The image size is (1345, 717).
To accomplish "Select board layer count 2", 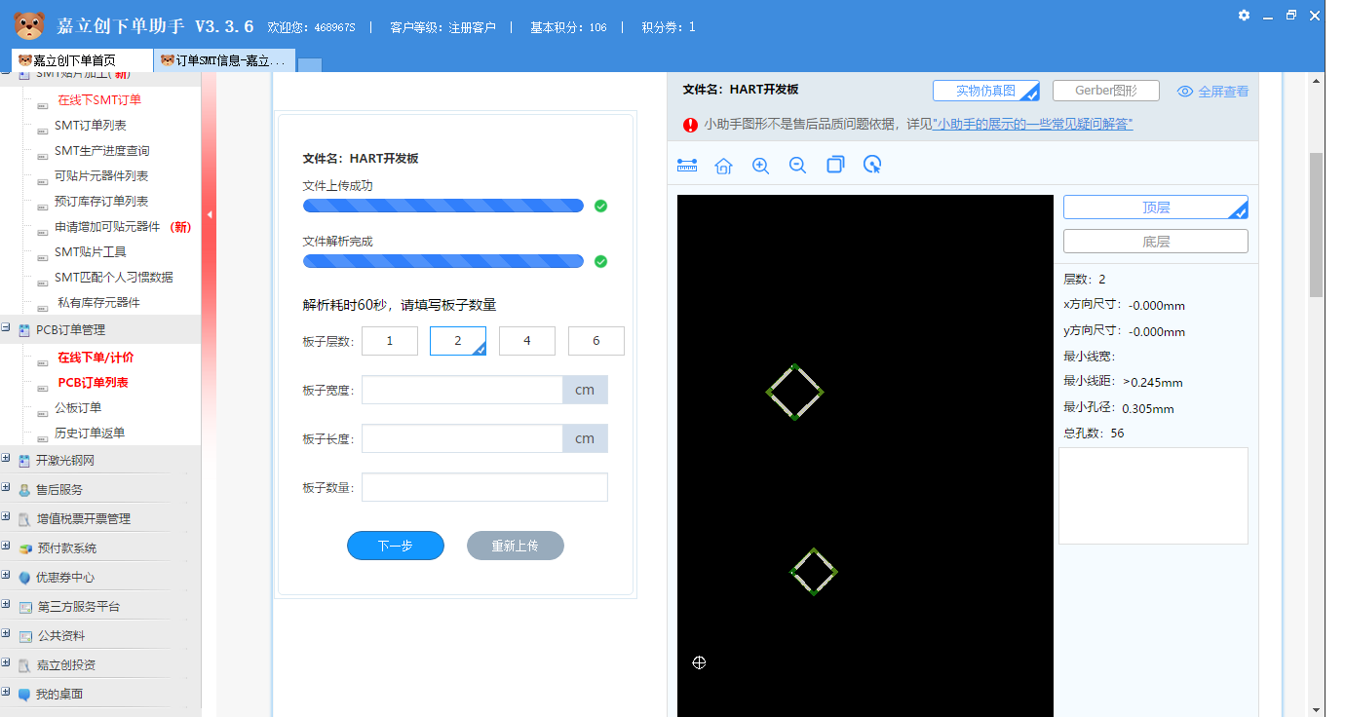I will [x=458, y=341].
